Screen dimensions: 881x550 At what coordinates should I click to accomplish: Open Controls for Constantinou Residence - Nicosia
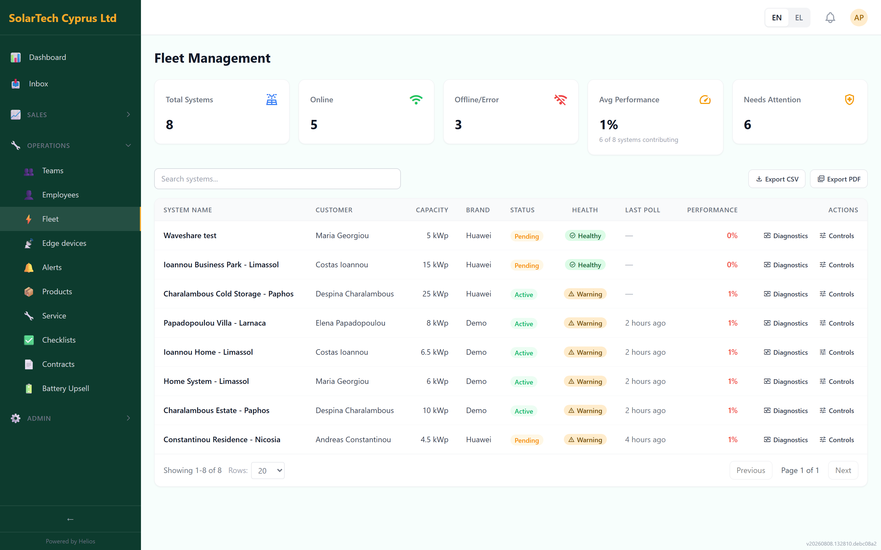click(837, 440)
